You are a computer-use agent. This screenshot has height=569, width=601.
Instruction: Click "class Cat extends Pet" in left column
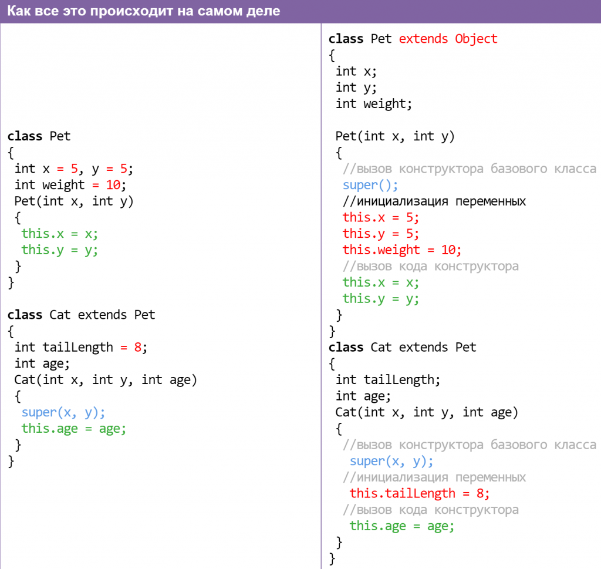pyautogui.click(x=81, y=315)
